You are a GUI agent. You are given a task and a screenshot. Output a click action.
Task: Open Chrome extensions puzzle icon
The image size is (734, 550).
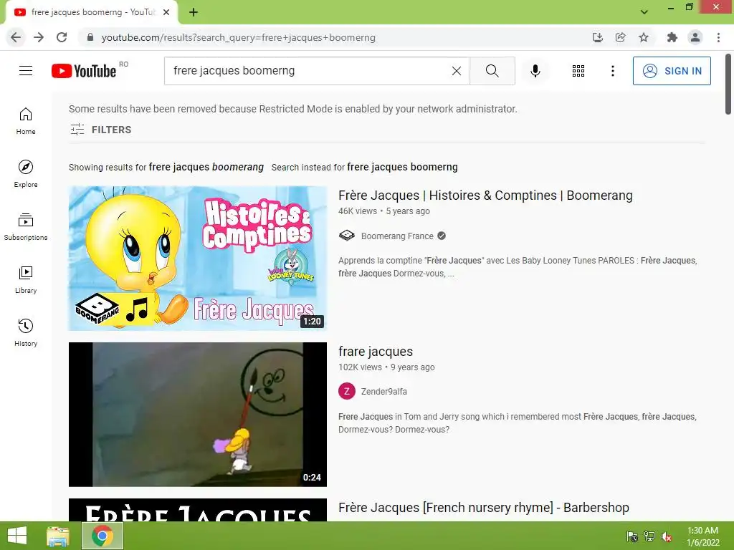click(672, 37)
